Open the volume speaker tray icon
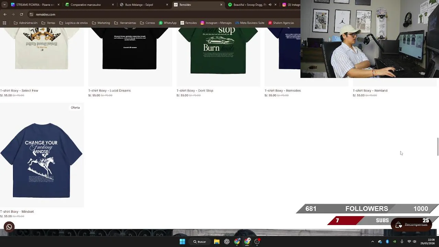 pos(415,242)
